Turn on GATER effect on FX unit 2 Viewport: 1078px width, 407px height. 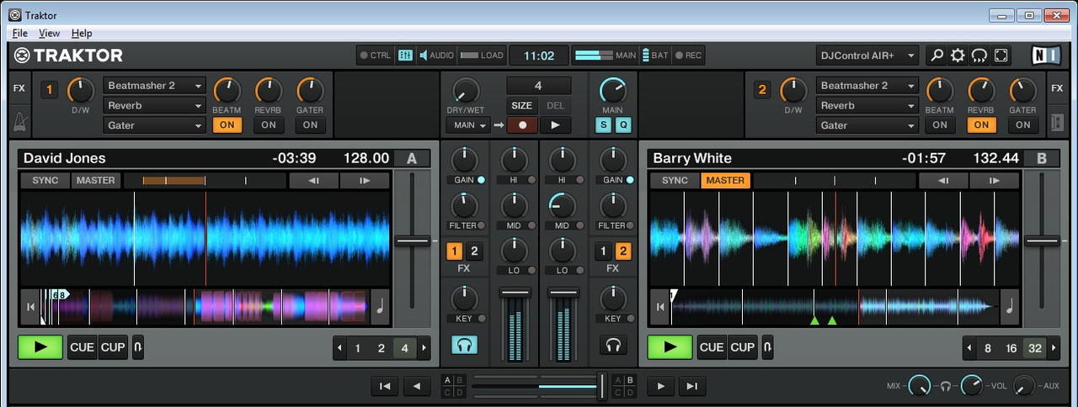point(1022,125)
